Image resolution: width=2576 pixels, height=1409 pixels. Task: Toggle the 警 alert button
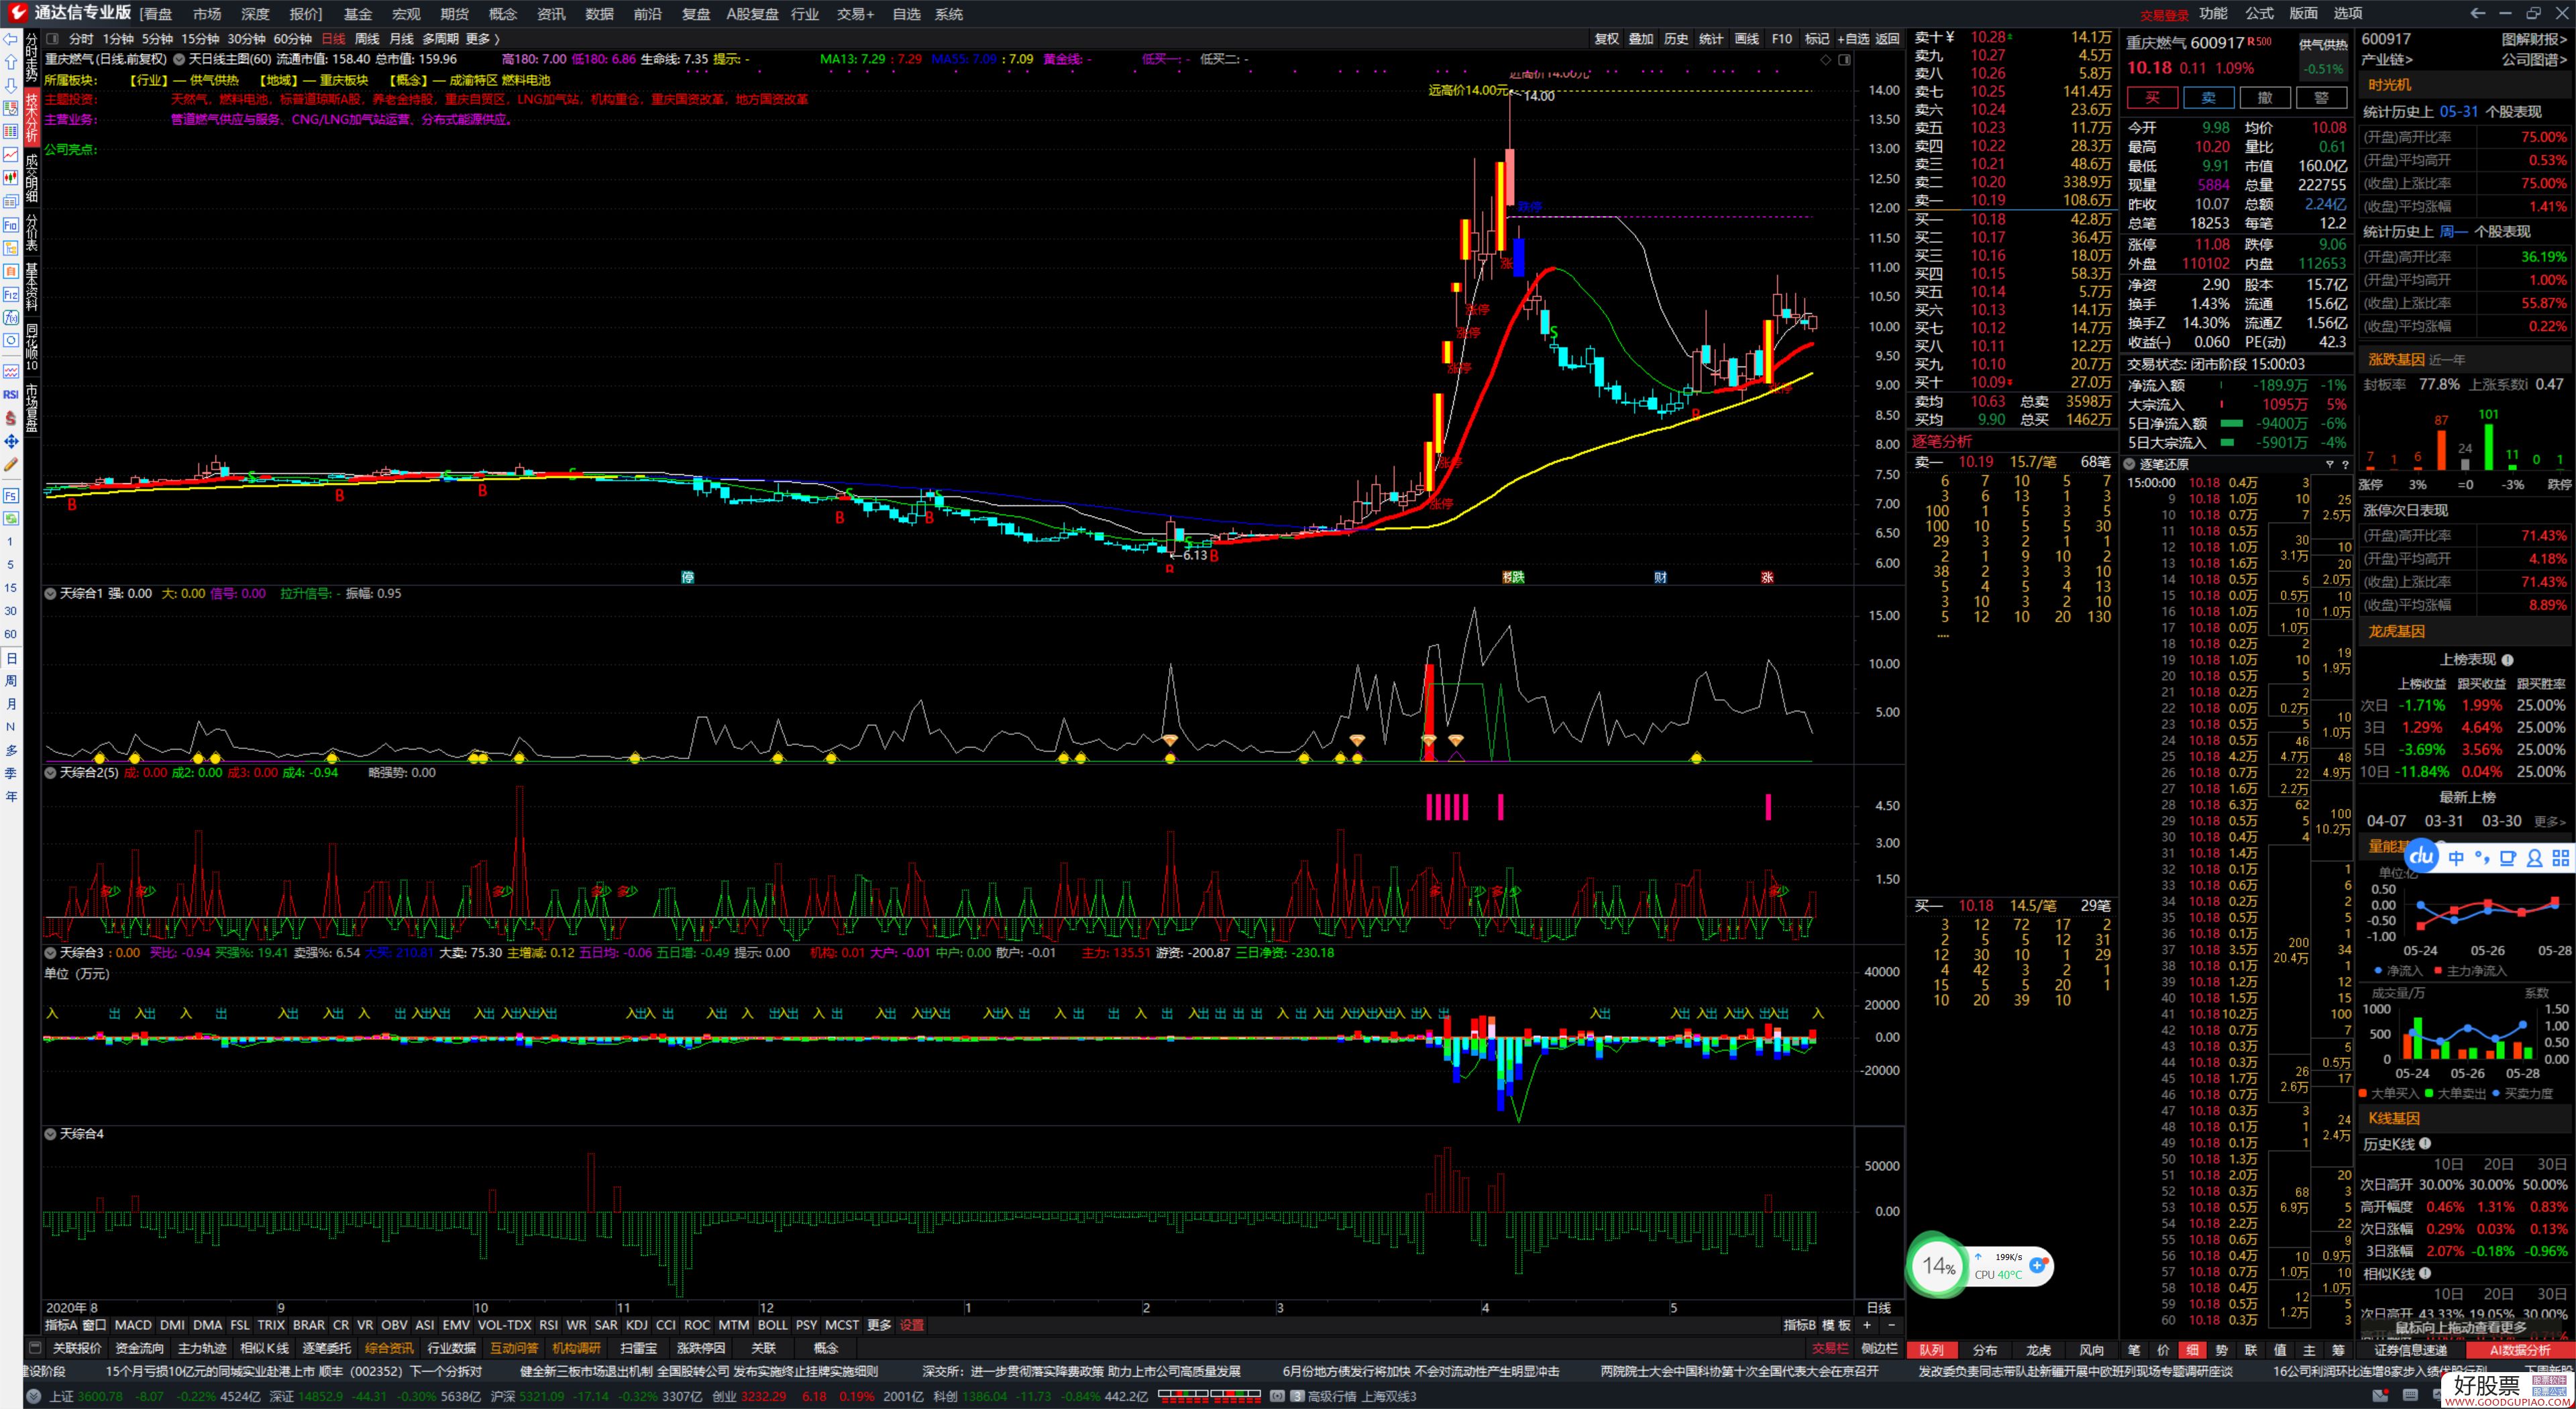2321,98
